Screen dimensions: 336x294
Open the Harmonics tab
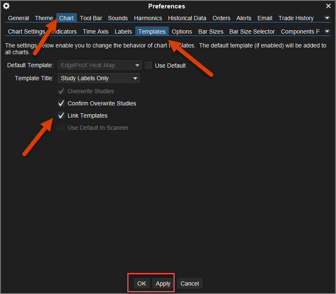coord(148,18)
